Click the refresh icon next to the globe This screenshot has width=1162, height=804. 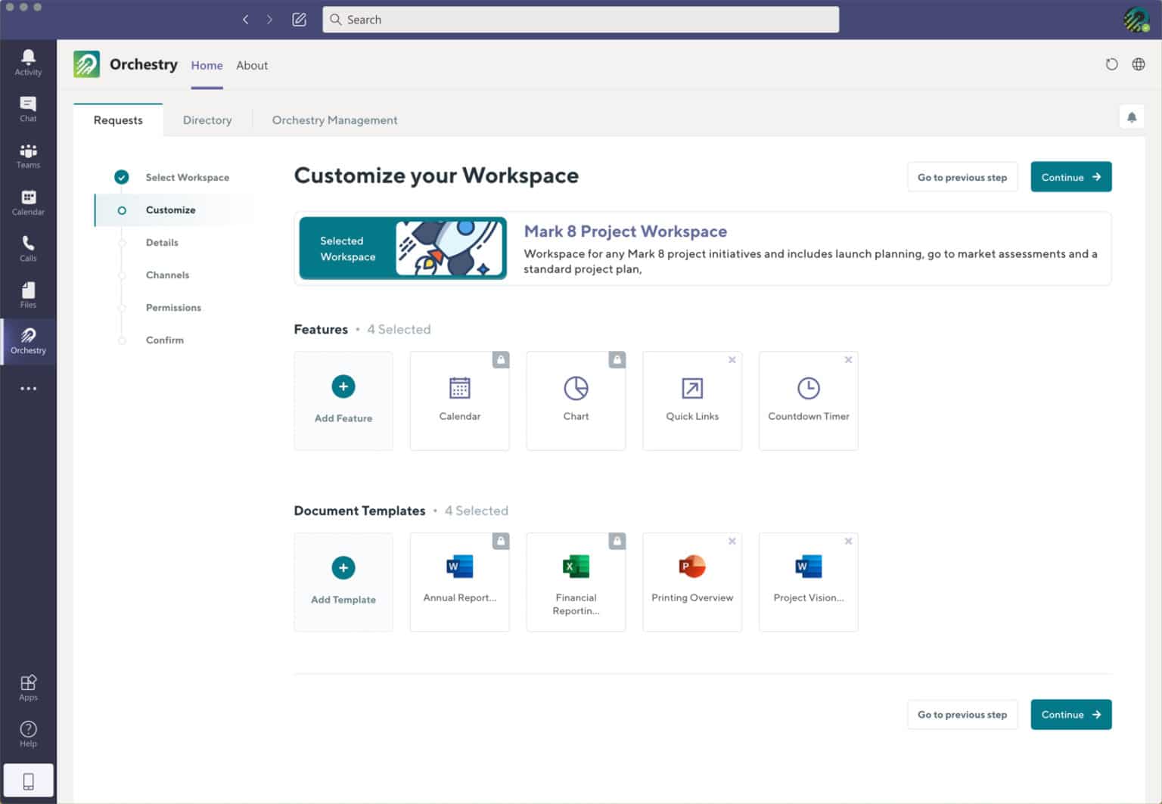1111,64
